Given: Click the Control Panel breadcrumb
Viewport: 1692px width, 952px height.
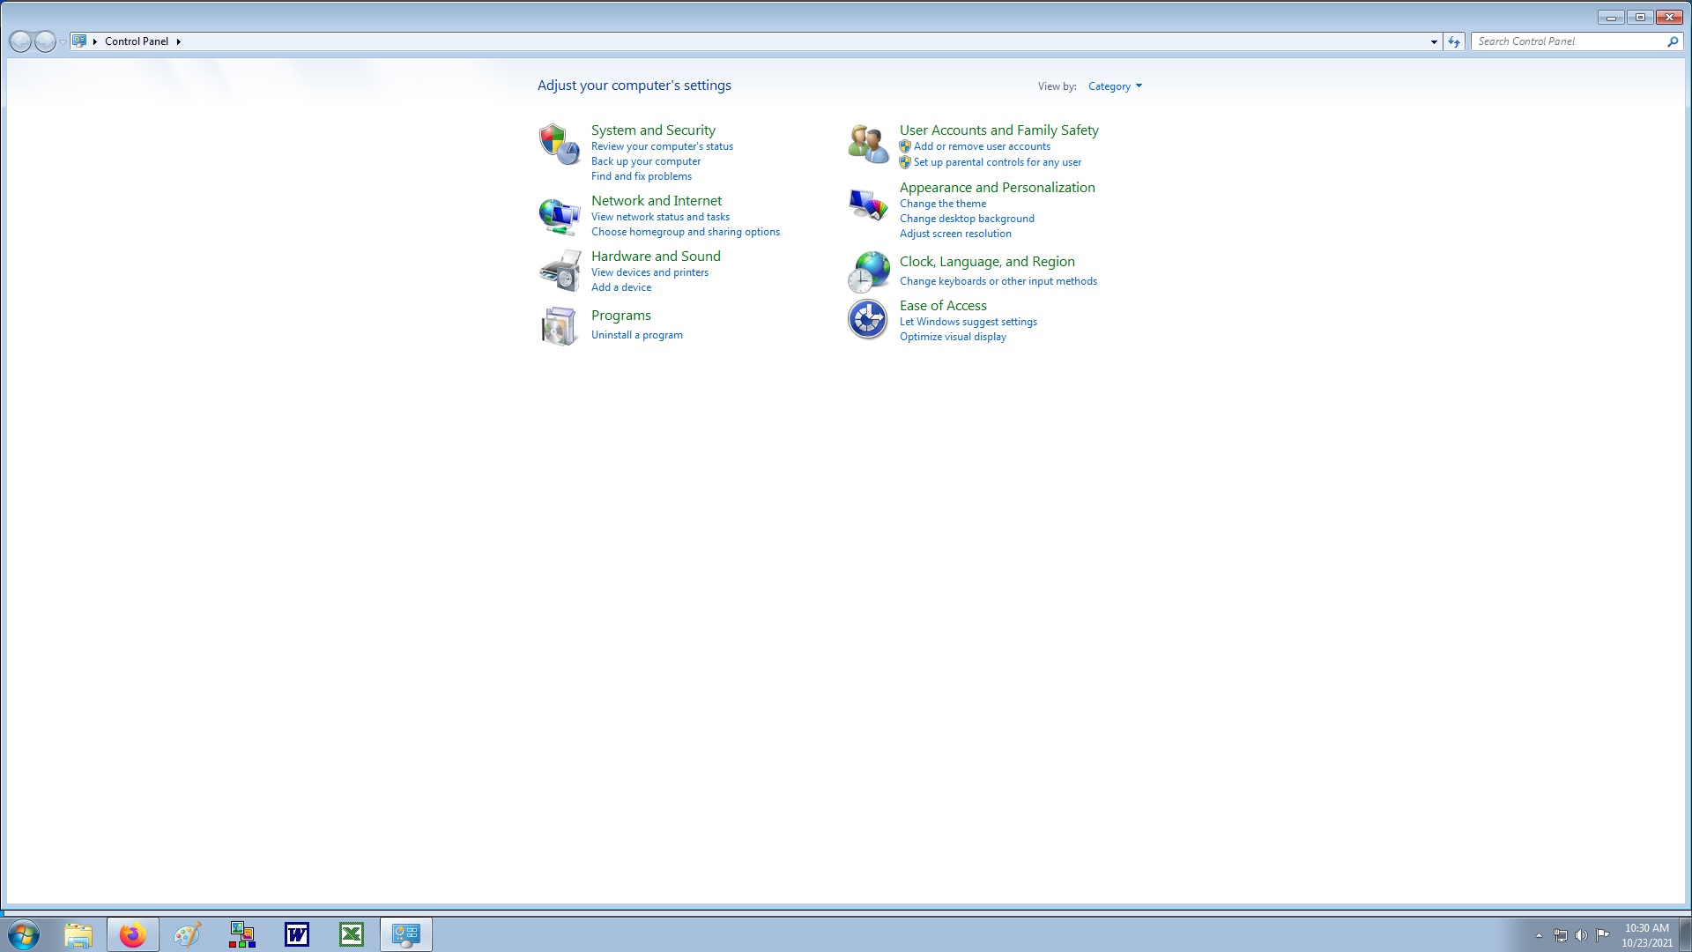Looking at the screenshot, I should pyautogui.click(x=137, y=41).
